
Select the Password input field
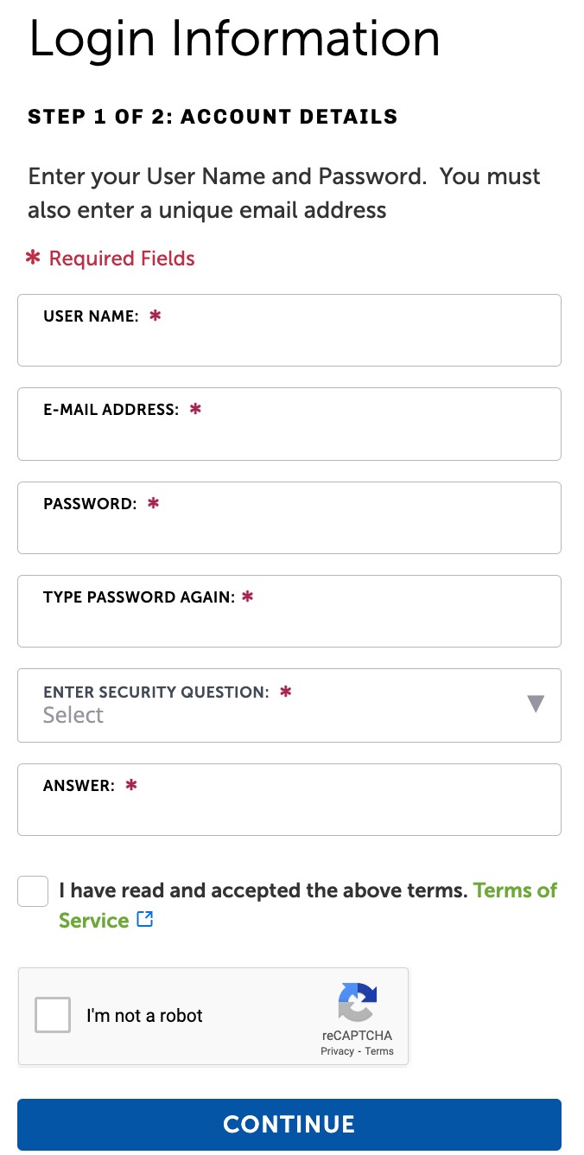289,529
